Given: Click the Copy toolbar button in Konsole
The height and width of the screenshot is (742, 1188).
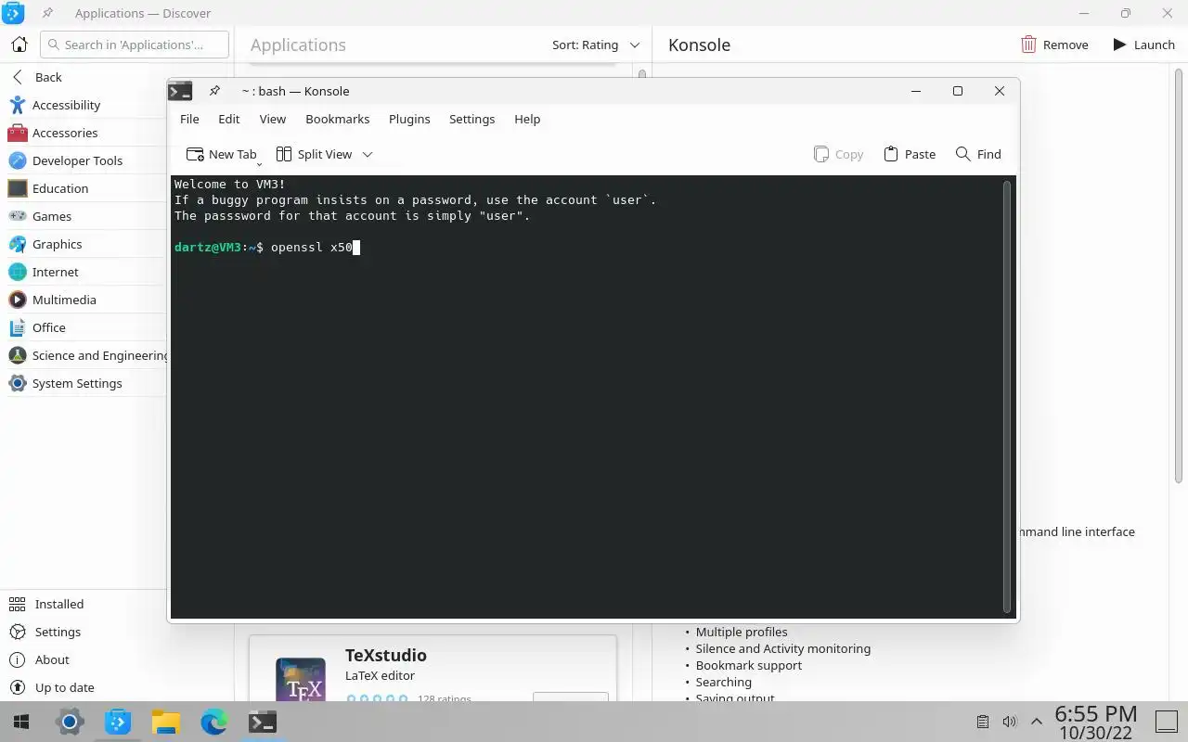Looking at the screenshot, I should tap(838, 154).
